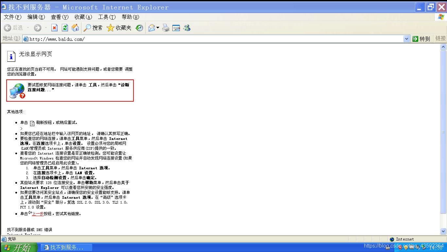Click the small refresh icon in 其他选项 list

coord(32,123)
